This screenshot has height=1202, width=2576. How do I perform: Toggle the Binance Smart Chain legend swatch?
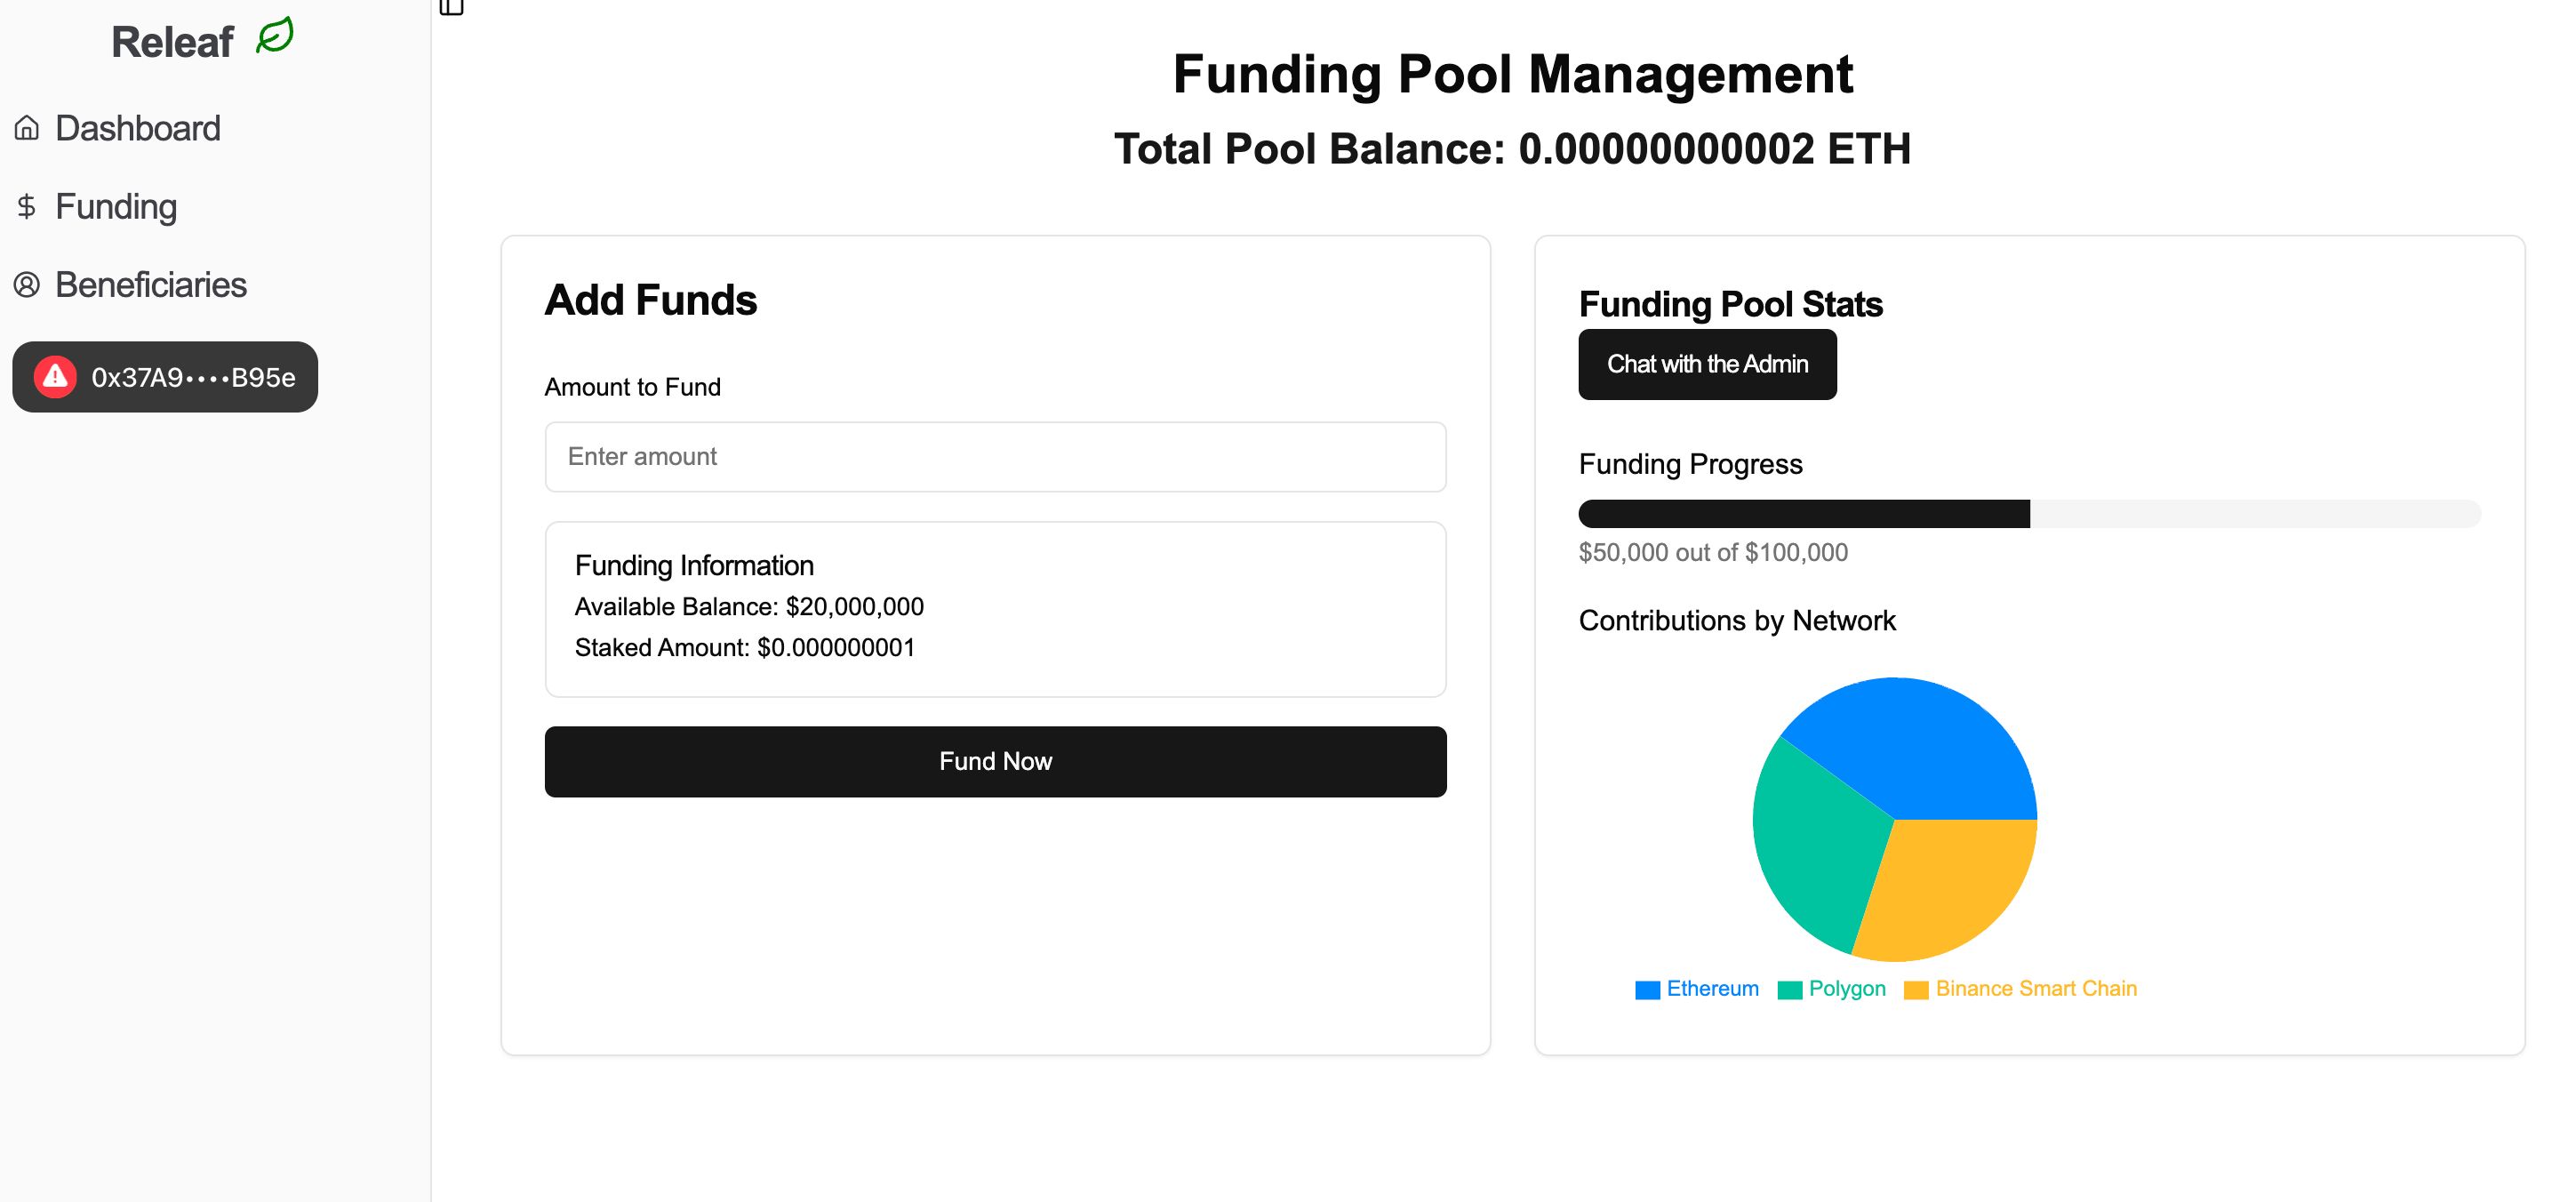[1916, 990]
